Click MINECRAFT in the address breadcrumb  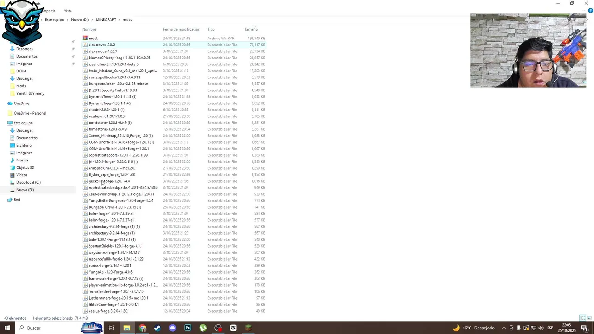point(106,20)
